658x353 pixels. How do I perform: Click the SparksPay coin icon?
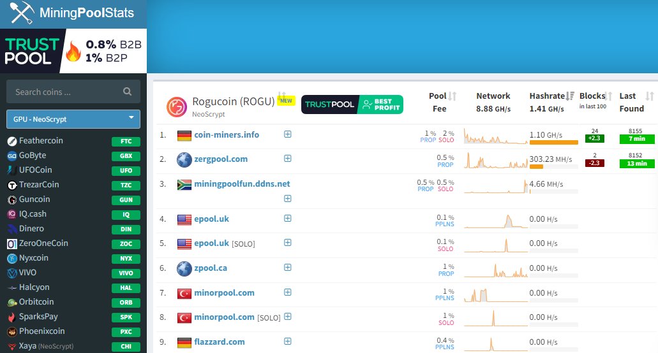point(12,317)
